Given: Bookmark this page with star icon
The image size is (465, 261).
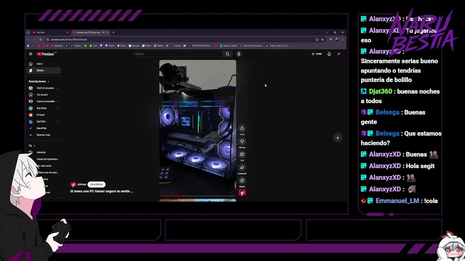Looking at the screenshot, I should (x=322, y=39).
